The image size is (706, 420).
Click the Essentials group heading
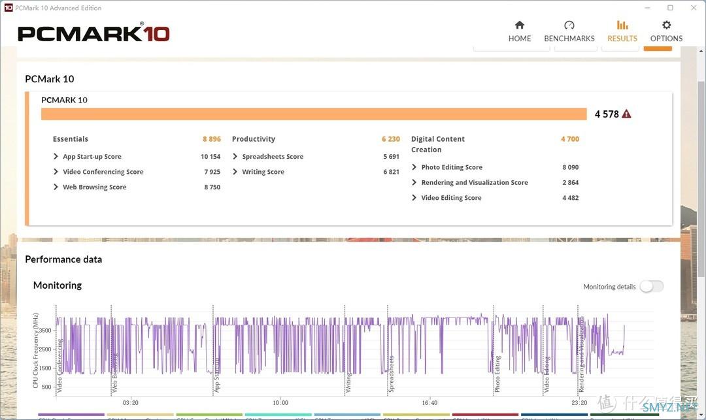pos(70,139)
